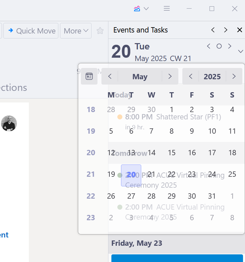The width and height of the screenshot is (245, 262).
Task: Open dropdown arrow beside activity chart icon
Action: tap(146, 9)
